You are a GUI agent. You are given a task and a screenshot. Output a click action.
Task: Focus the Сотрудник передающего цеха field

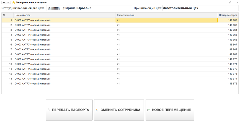pos(89,8)
